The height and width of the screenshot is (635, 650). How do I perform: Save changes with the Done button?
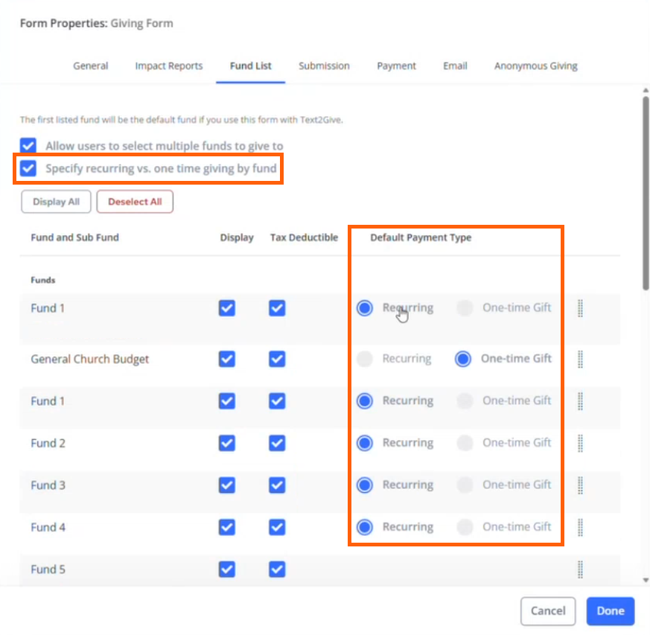[x=610, y=610]
